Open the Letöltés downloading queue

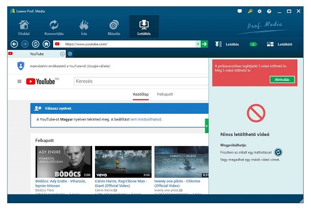[227, 44]
